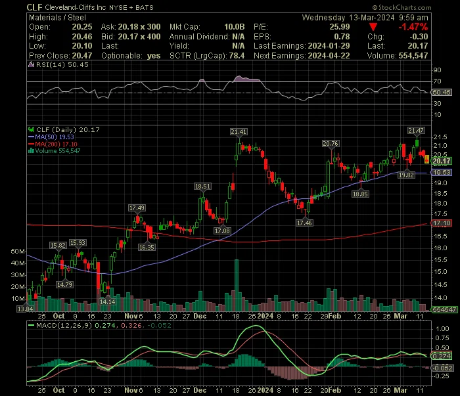Click the blue MA(50) line swatch in legend

(x=31, y=137)
